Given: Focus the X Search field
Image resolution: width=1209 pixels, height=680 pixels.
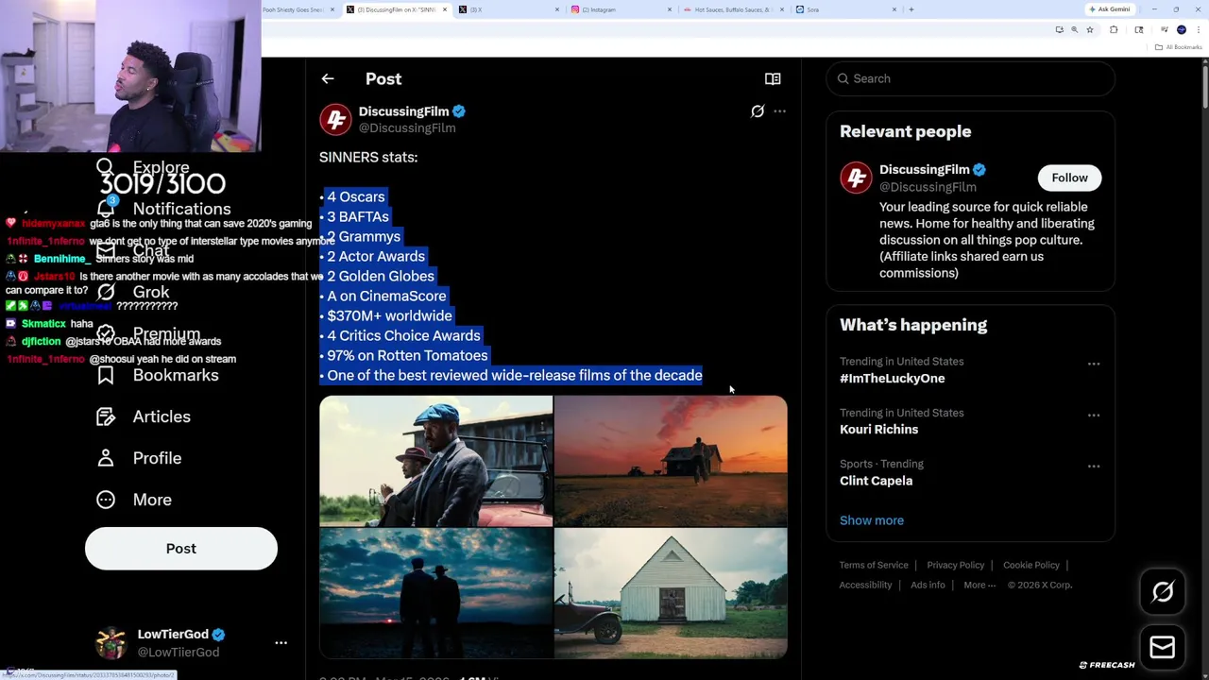Looking at the screenshot, I should [970, 78].
